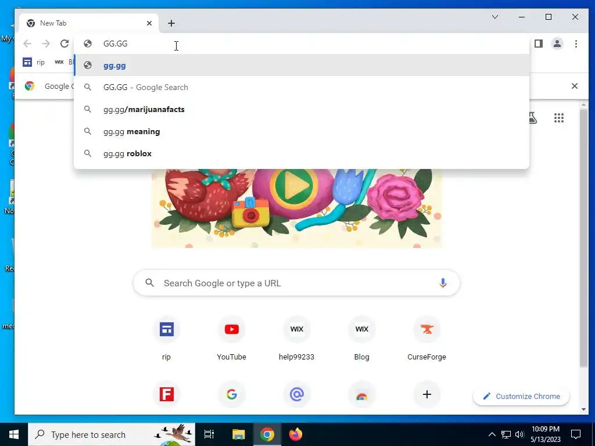
Task: Open the volume tray icon
Action: [x=519, y=434]
